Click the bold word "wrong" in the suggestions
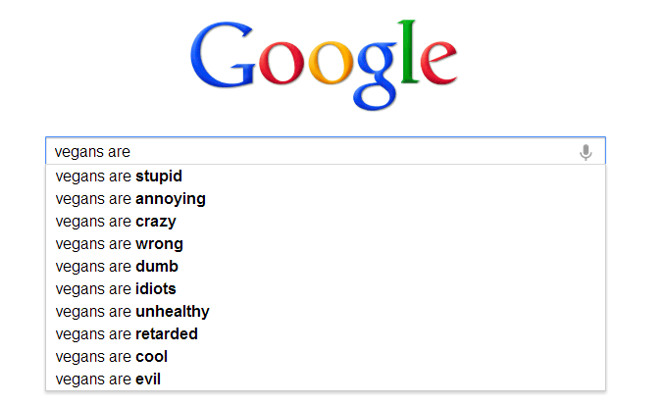The height and width of the screenshot is (405, 666). tap(159, 244)
